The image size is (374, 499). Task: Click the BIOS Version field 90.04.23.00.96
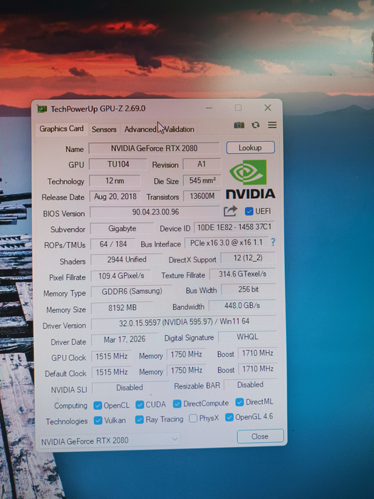pyautogui.click(x=155, y=212)
